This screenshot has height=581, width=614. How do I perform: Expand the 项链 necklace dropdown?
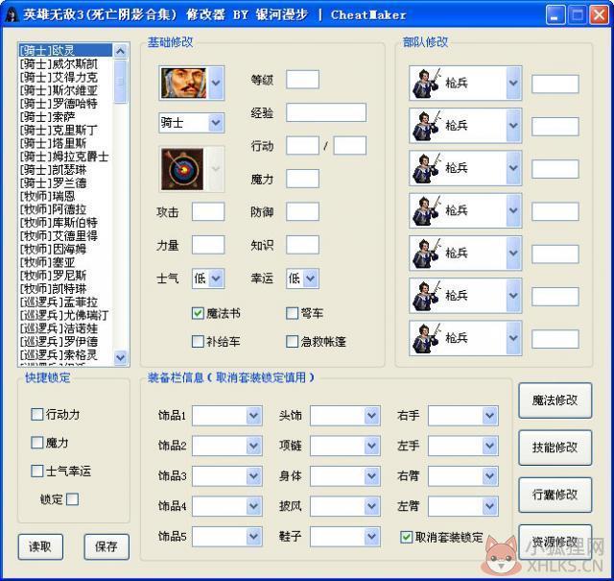tap(371, 446)
